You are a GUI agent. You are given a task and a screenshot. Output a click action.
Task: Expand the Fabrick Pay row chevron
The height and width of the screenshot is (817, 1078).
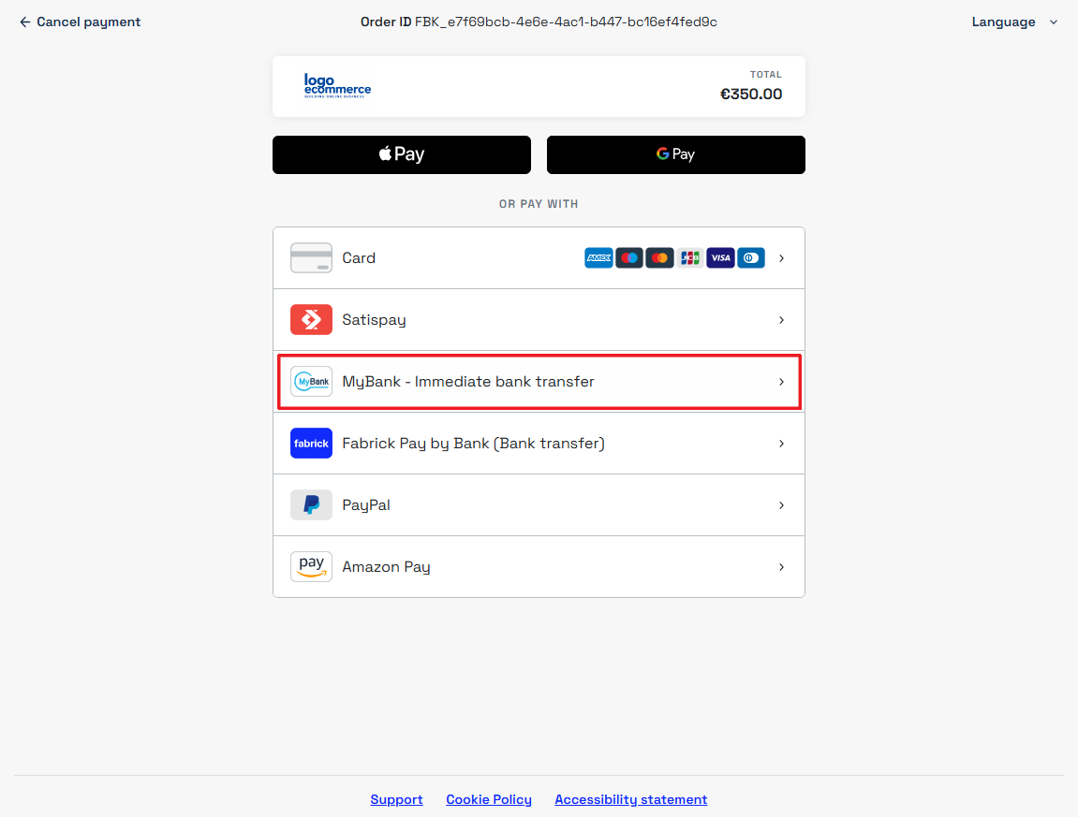click(782, 444)
